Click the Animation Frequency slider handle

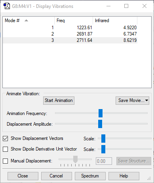click(101, 113)
